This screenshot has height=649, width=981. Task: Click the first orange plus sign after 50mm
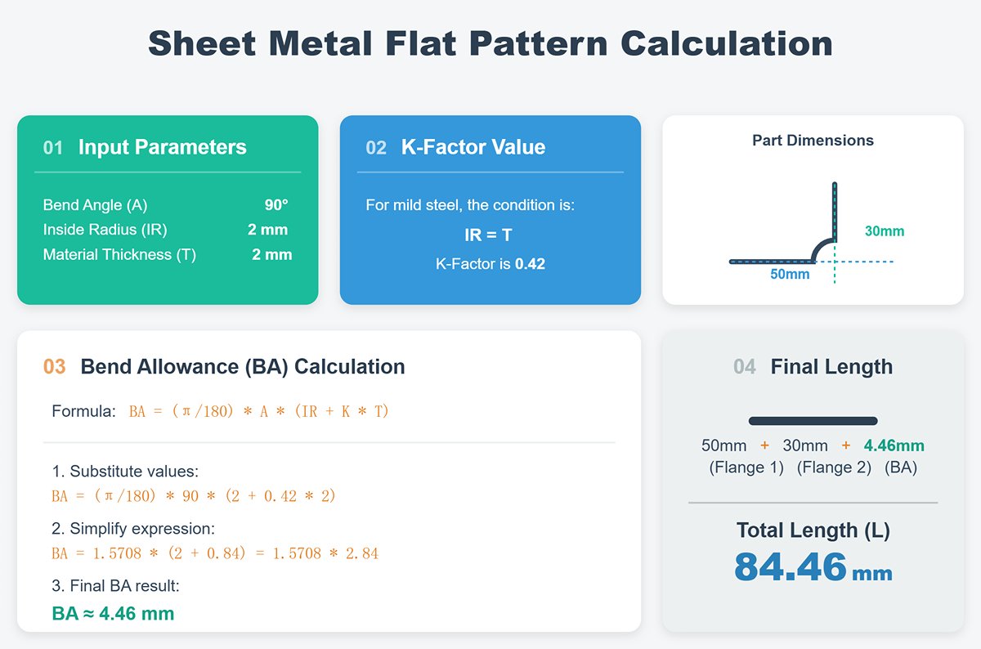click(x=764, y=445)
